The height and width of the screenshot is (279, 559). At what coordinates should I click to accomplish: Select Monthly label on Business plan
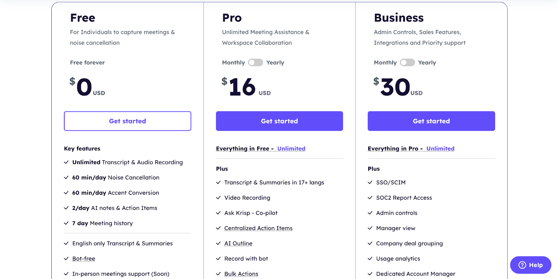coord(385,63)
